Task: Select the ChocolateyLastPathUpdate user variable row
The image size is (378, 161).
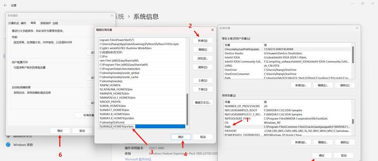Action: tap(288, 49)
